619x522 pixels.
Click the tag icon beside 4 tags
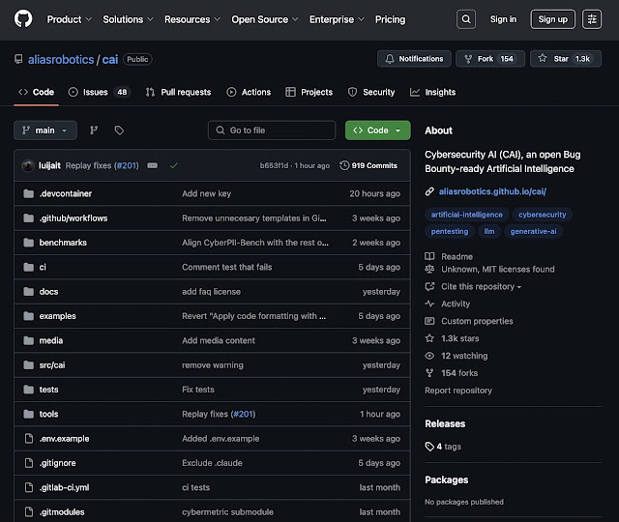coord(429,447)
